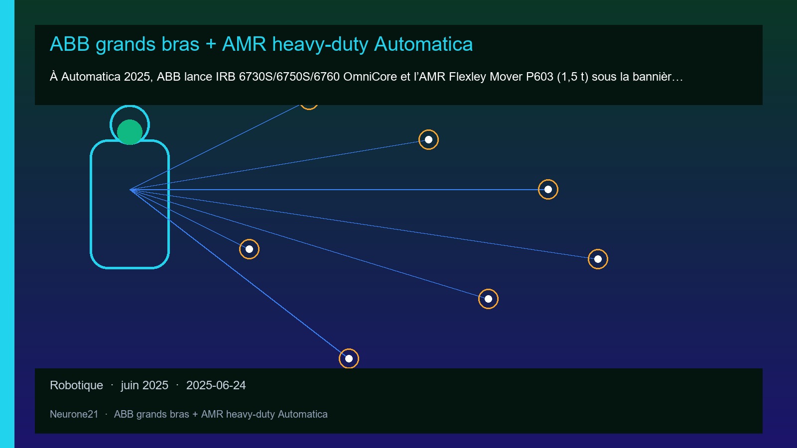Click the grey footer text "ABB grands bras + AMR heavy-duty Automatica"
797x448 pixels.
pyautogui.click(x=221, y=414)
